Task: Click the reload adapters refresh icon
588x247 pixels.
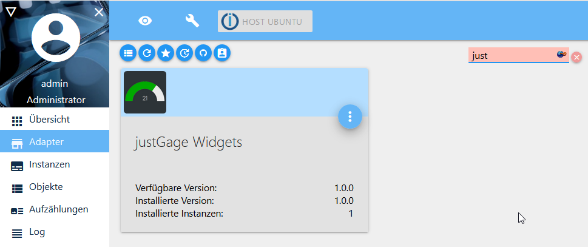Action: pyautogui.click(x=146, y=53)
